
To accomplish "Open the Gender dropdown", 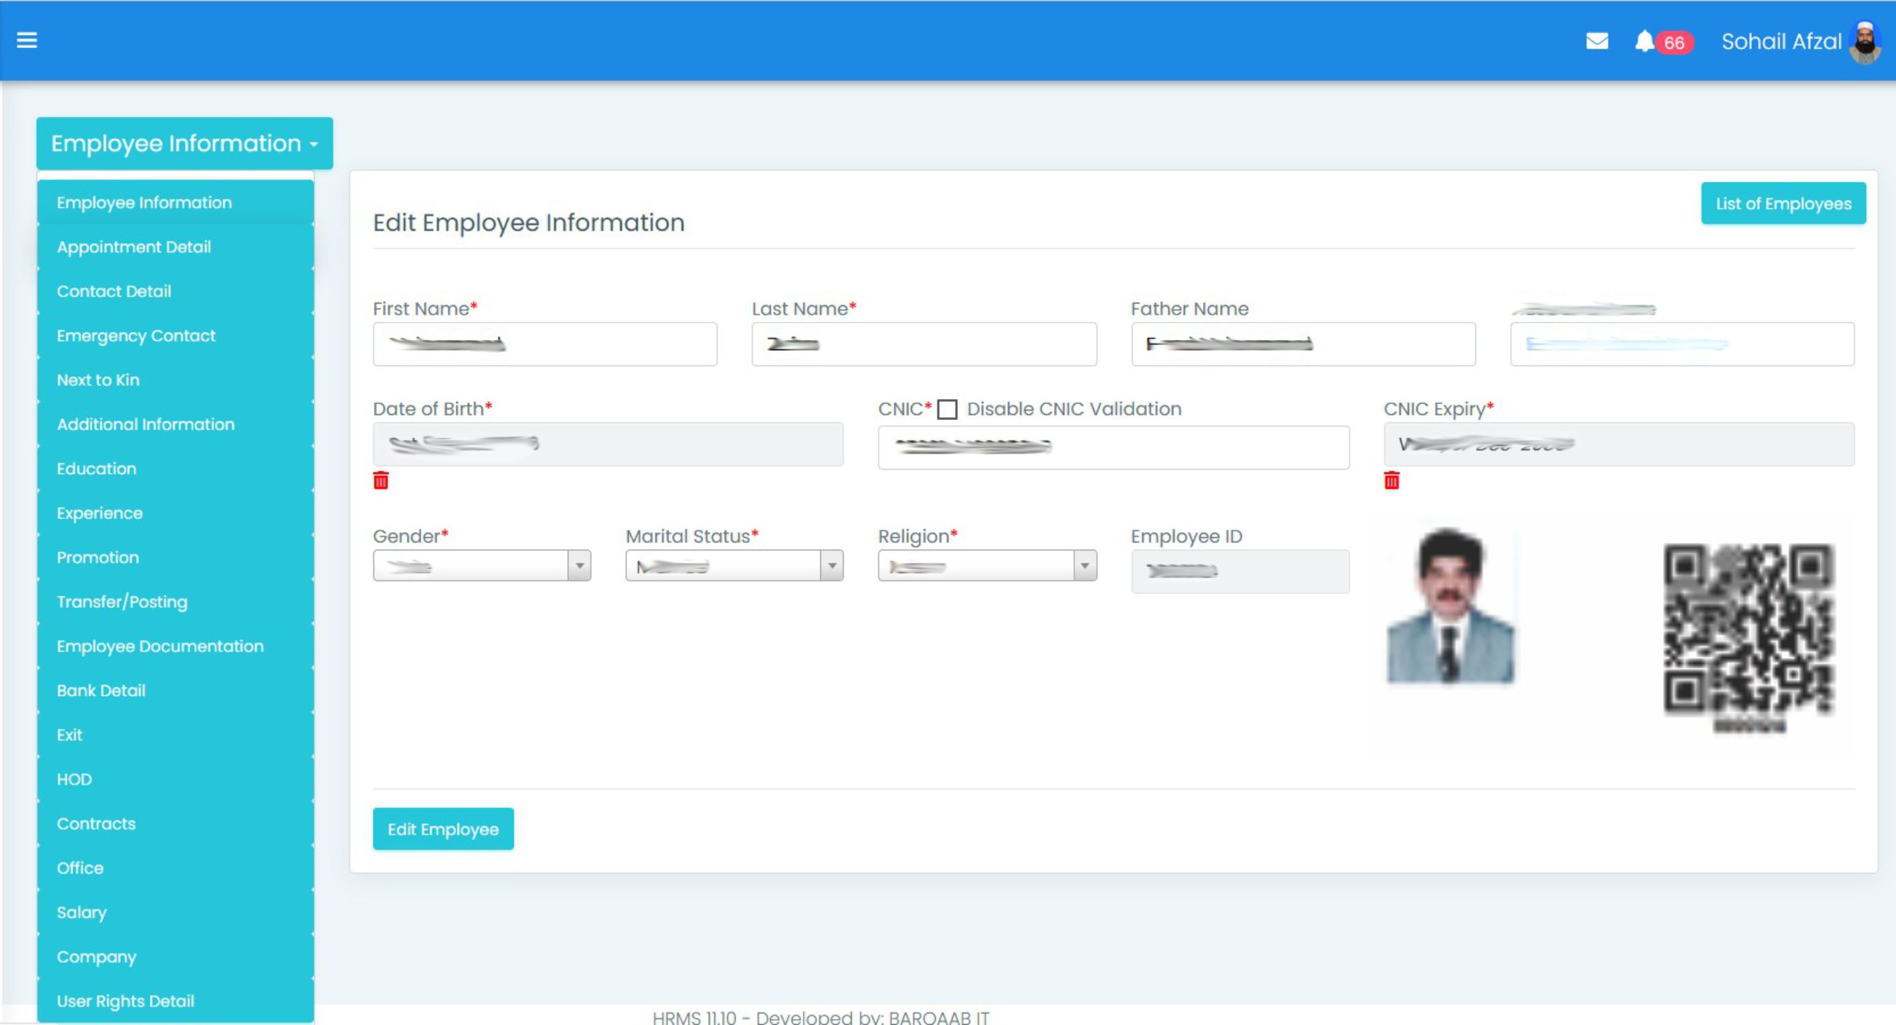I will (481, 566).
